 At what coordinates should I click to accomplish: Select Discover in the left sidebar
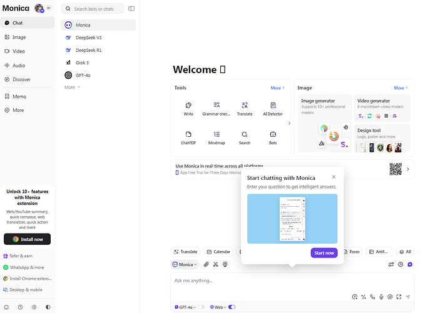pyautogui.click(x=27, y=79)
